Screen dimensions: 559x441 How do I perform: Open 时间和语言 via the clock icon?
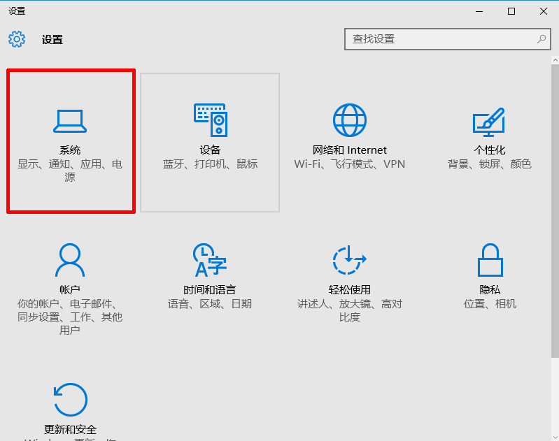[x=210, y=261]
